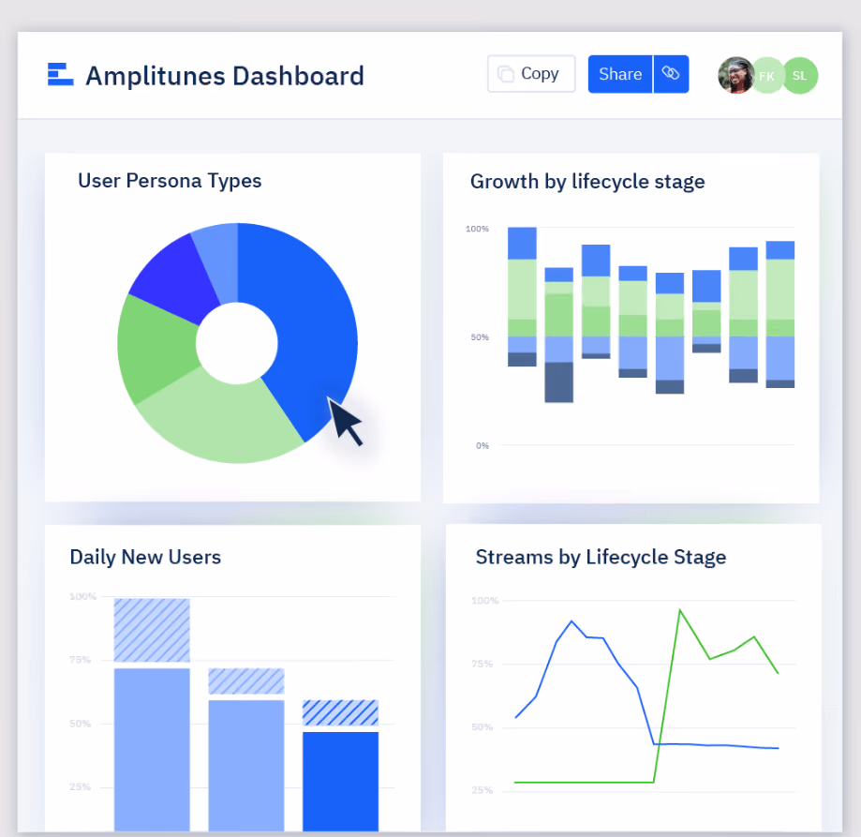
Task: Click the Copy button
Action: [531, 74]
